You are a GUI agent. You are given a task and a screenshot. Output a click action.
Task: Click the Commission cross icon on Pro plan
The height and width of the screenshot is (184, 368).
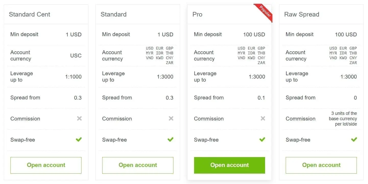coord(262,118)
